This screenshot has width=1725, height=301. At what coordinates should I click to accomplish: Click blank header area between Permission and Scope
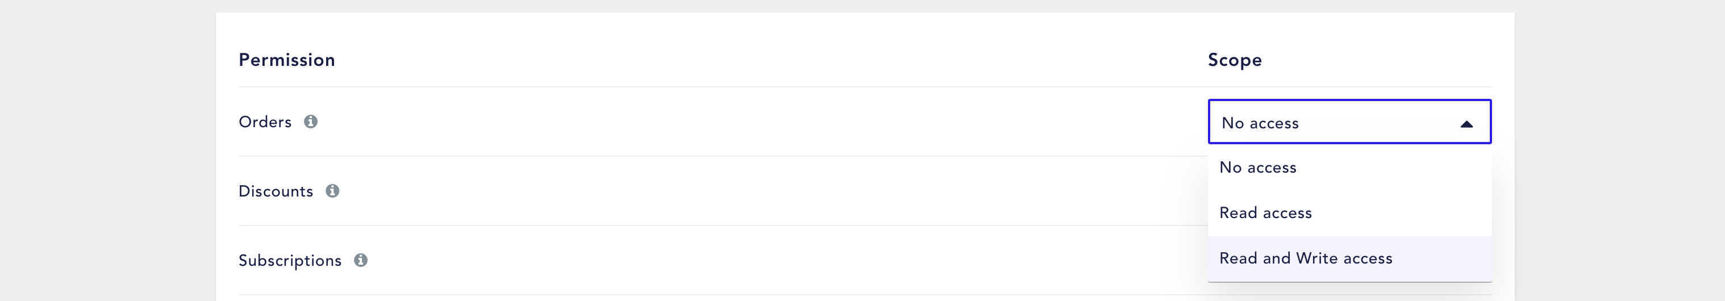[x=770, y=60]
